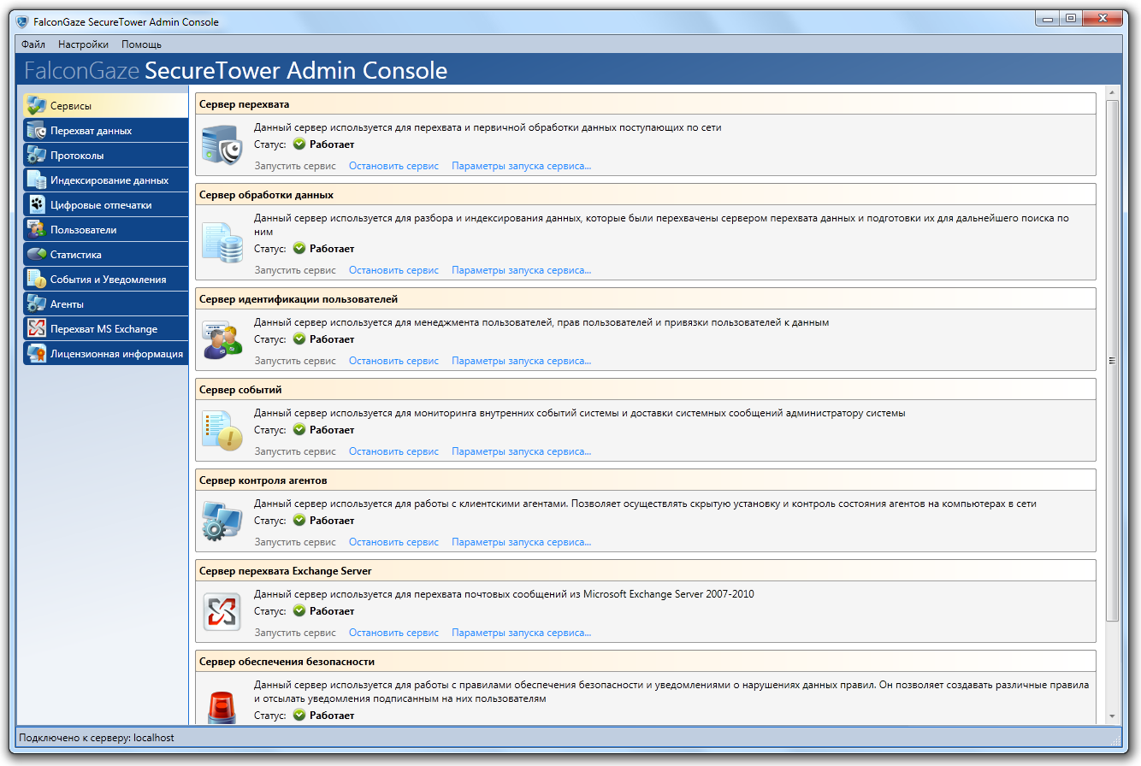The image size is (1141, 766).
Task: Select Перехват данных in the sidebar
Action: [106, 131]
